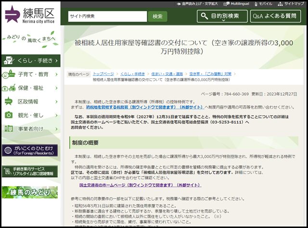This screenshot has width=308, height=228.
Task: Expand chevron next to 区政情報
Action: click(57, 101)
